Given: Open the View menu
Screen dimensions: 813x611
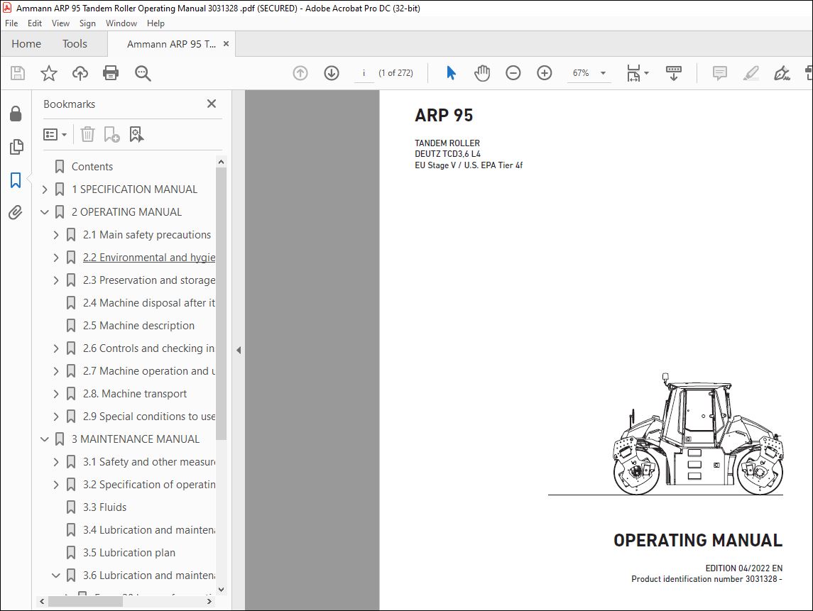Looking at the screenshot, I should pos(60,23).
